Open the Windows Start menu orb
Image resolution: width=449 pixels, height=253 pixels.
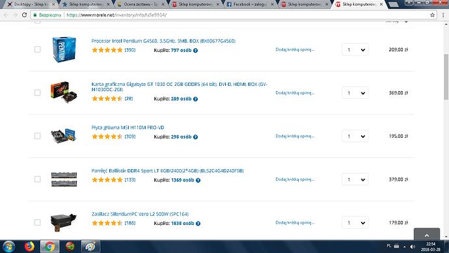[8, 246]
